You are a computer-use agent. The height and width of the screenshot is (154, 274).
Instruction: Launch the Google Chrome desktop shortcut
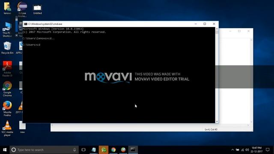(x=7, y=89)
